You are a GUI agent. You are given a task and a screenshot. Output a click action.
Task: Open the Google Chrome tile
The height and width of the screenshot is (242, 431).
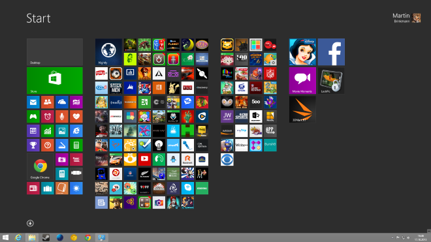[40, 167]
